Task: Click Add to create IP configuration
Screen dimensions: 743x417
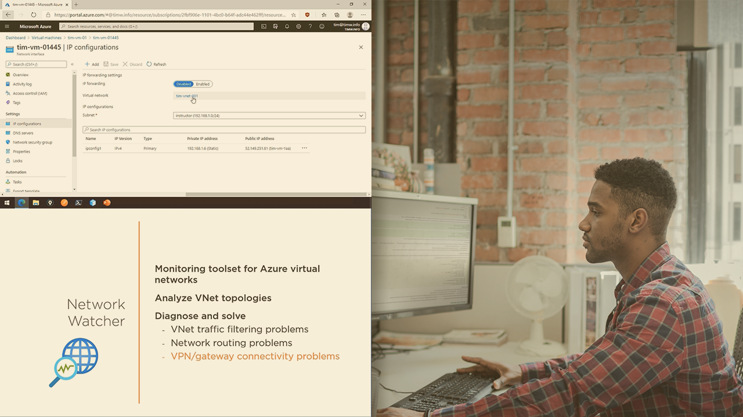Action: [92, 64]
